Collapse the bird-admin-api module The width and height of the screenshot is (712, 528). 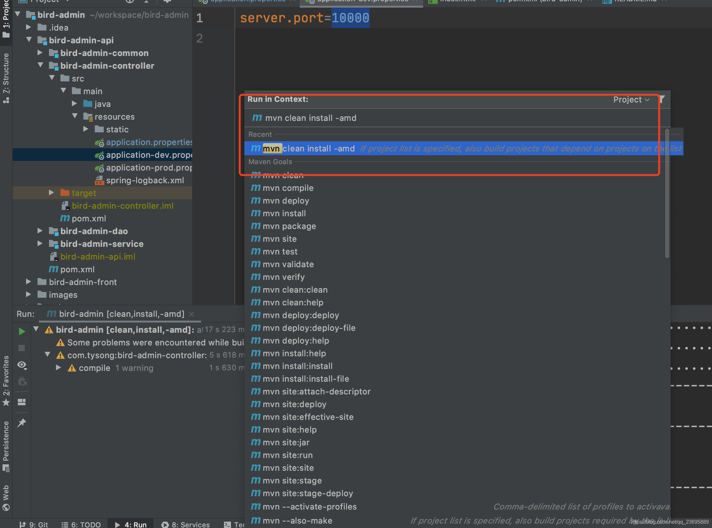[29, 40]
